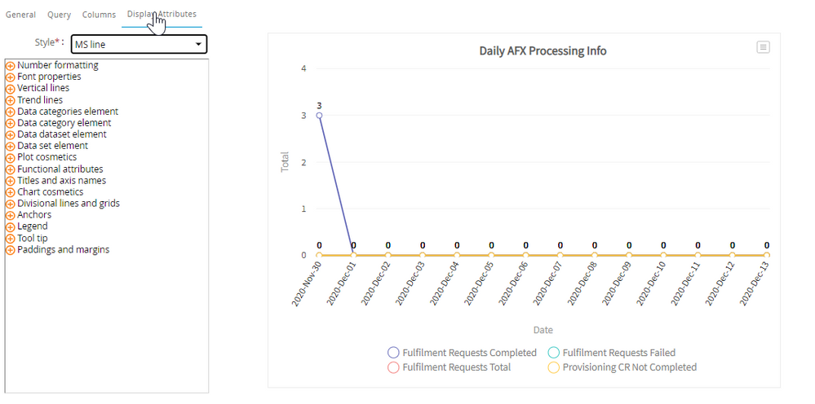The image size is (815, 404).
Task: Toggle Fulfilment Requests Total legend circle
Action: pos(393,367)
